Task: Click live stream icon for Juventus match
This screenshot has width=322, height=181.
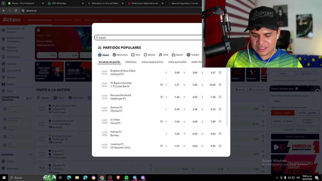Action: point(162,146)
